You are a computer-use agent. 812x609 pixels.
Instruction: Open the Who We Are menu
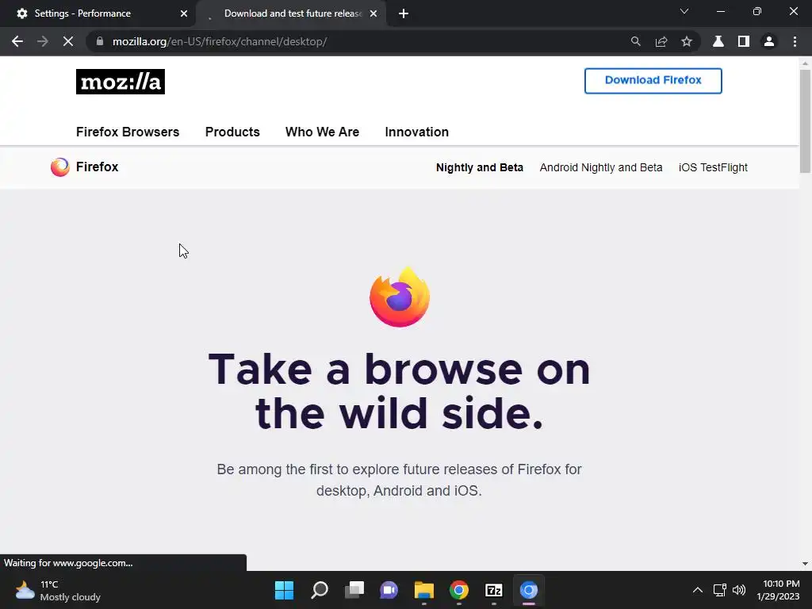(x=322, y=132)
